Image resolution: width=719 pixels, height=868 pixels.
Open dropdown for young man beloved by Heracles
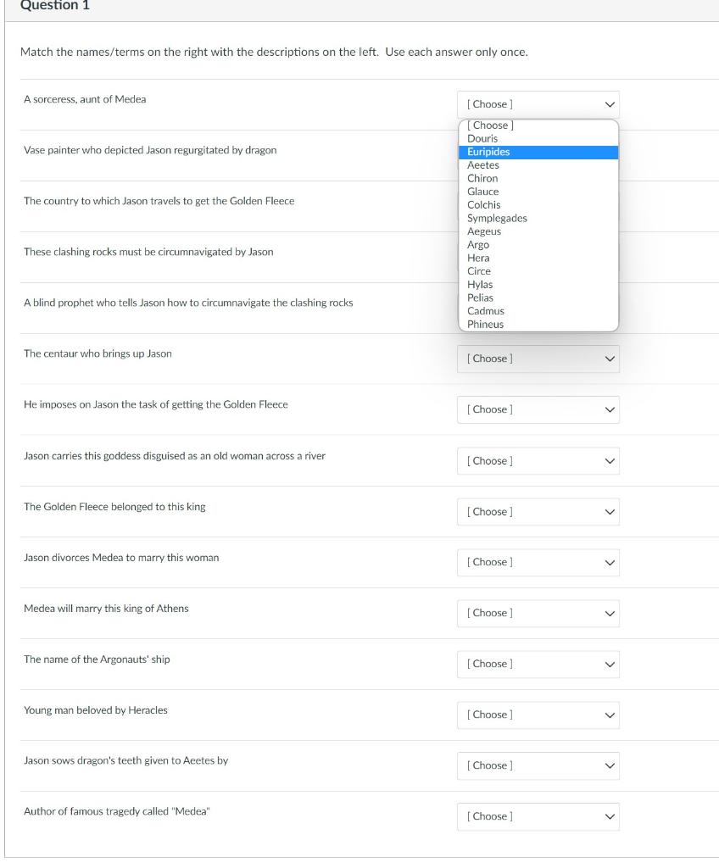point(538,715)
